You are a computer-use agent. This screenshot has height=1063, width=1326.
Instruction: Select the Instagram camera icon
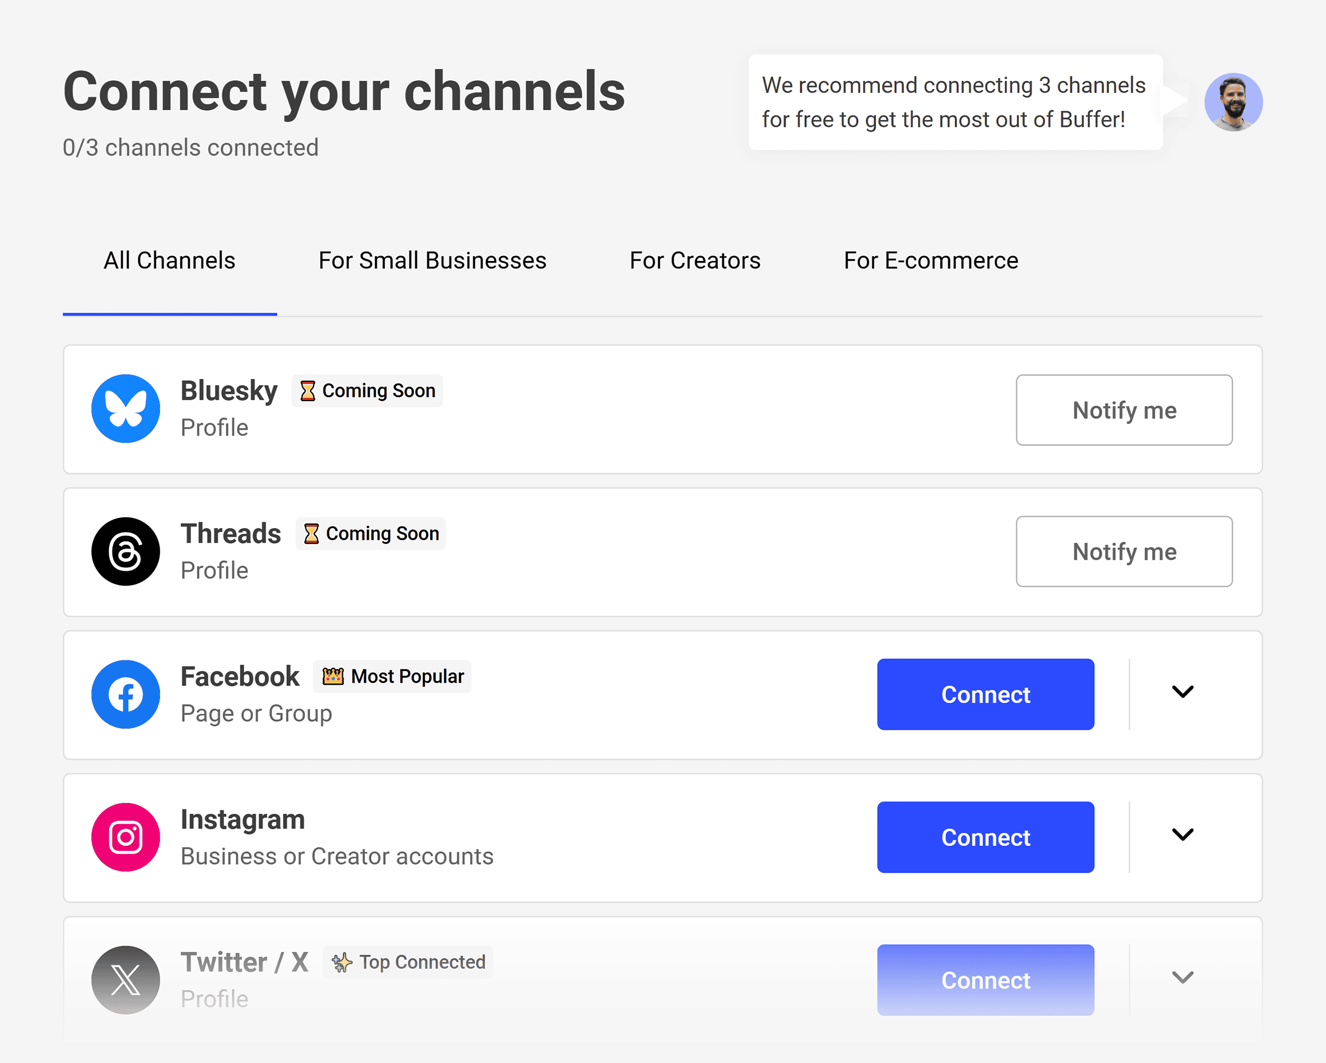[x=126, y=837]
